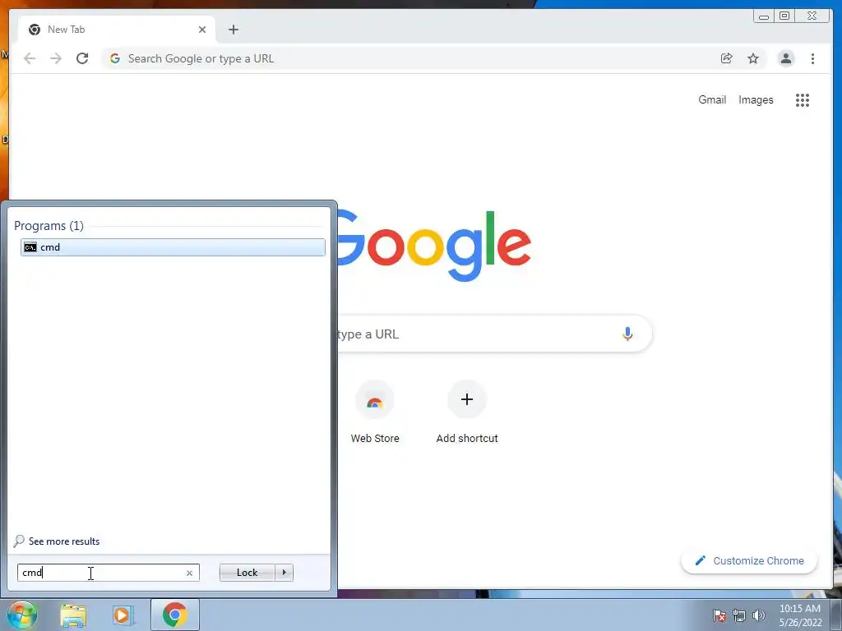Click the Google search box on the page

[494, 334]
